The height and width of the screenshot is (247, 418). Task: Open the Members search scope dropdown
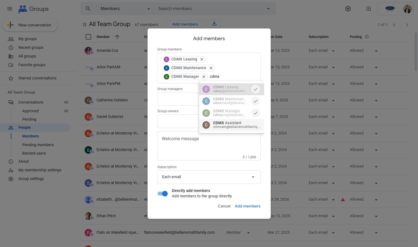(x=125, y=9)
